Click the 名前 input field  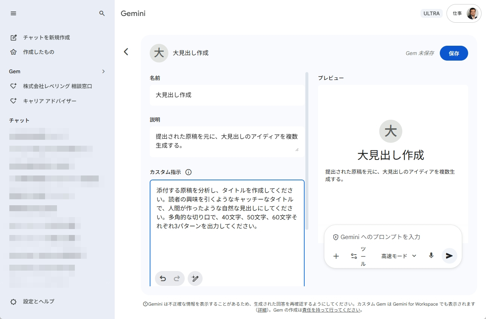[227, 95]
